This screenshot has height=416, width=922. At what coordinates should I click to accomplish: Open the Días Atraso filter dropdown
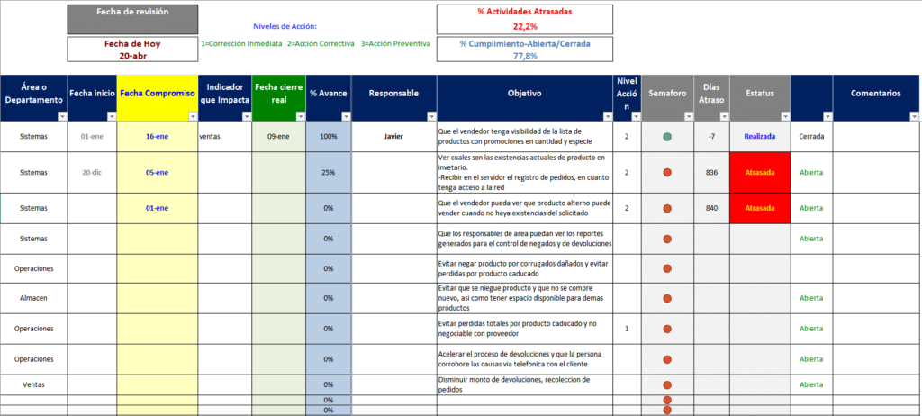pos(725,116)
